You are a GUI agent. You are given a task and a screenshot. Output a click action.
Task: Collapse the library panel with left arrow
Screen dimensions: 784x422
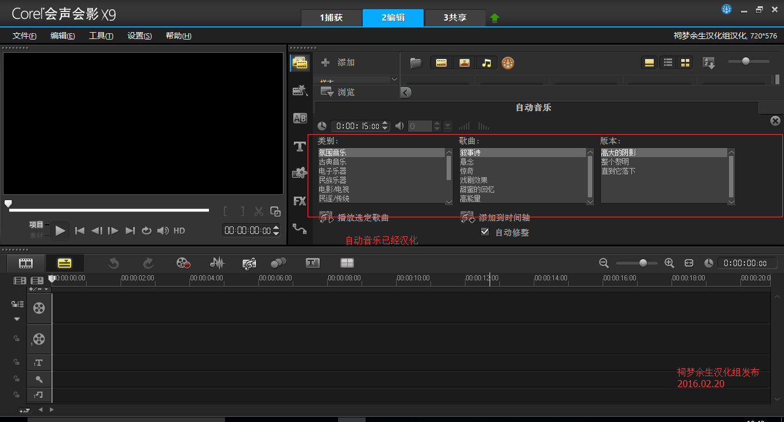pos(406,92)
